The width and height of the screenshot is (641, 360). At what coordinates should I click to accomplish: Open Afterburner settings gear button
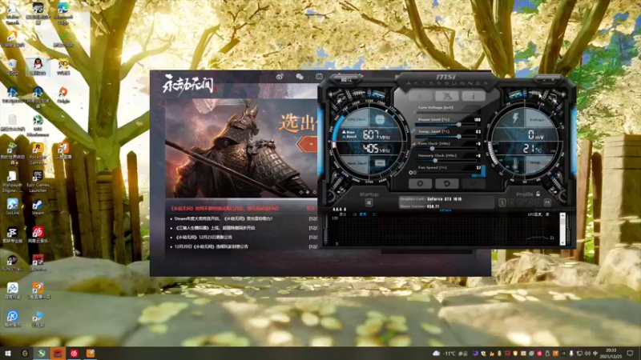[x=420, y=184]
